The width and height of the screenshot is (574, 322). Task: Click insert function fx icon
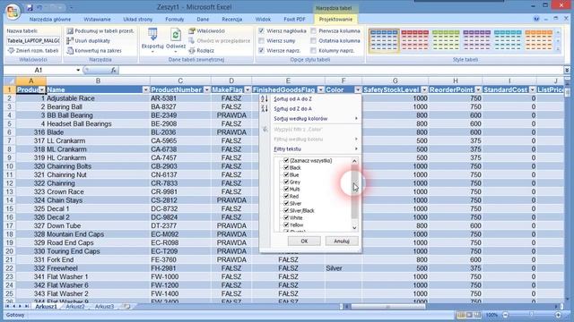(114, 70)
